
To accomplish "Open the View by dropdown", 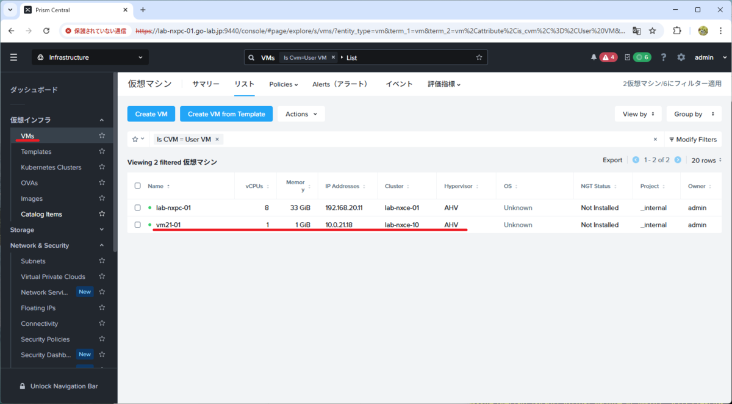I will click(638, 114).
